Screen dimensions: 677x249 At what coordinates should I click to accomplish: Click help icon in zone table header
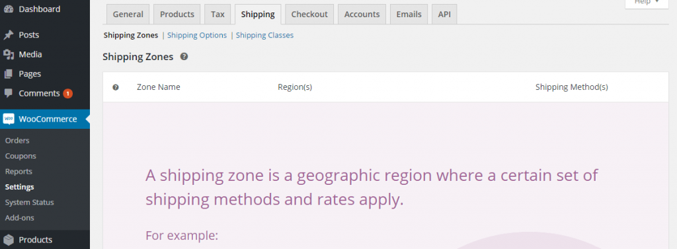pyautogui.click(x=116, y=87)
